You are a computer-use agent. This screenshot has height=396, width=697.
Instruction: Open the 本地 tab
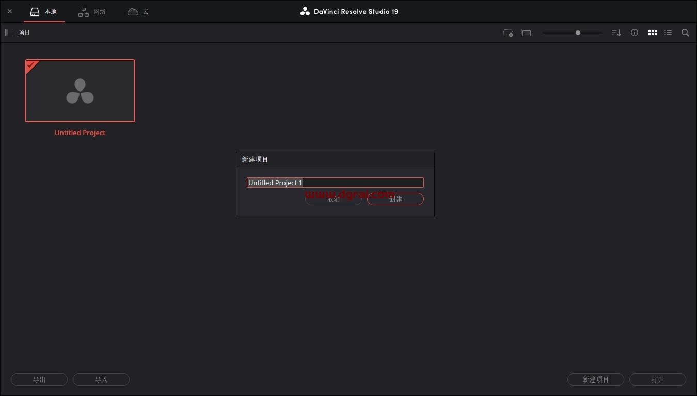[x=44, y=11]
